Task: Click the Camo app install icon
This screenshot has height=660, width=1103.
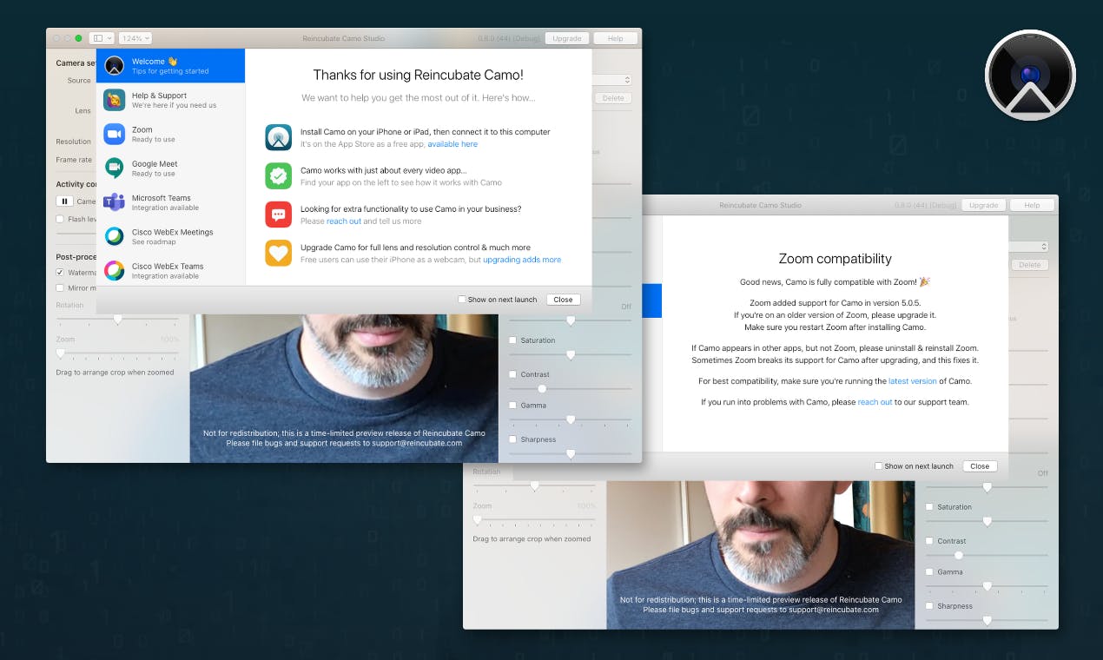Action: coord(279,137)
